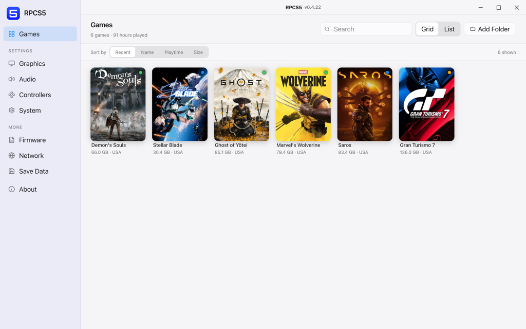Click the Graphics monitor icon

(12, 63)
